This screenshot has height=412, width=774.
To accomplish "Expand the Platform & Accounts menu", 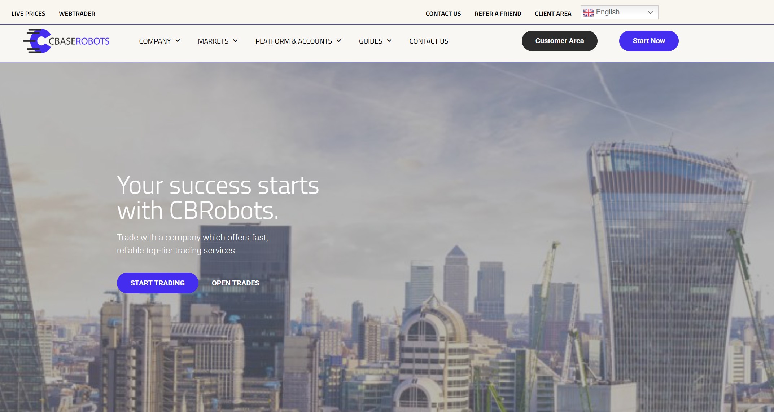I will tap(298, 41).
